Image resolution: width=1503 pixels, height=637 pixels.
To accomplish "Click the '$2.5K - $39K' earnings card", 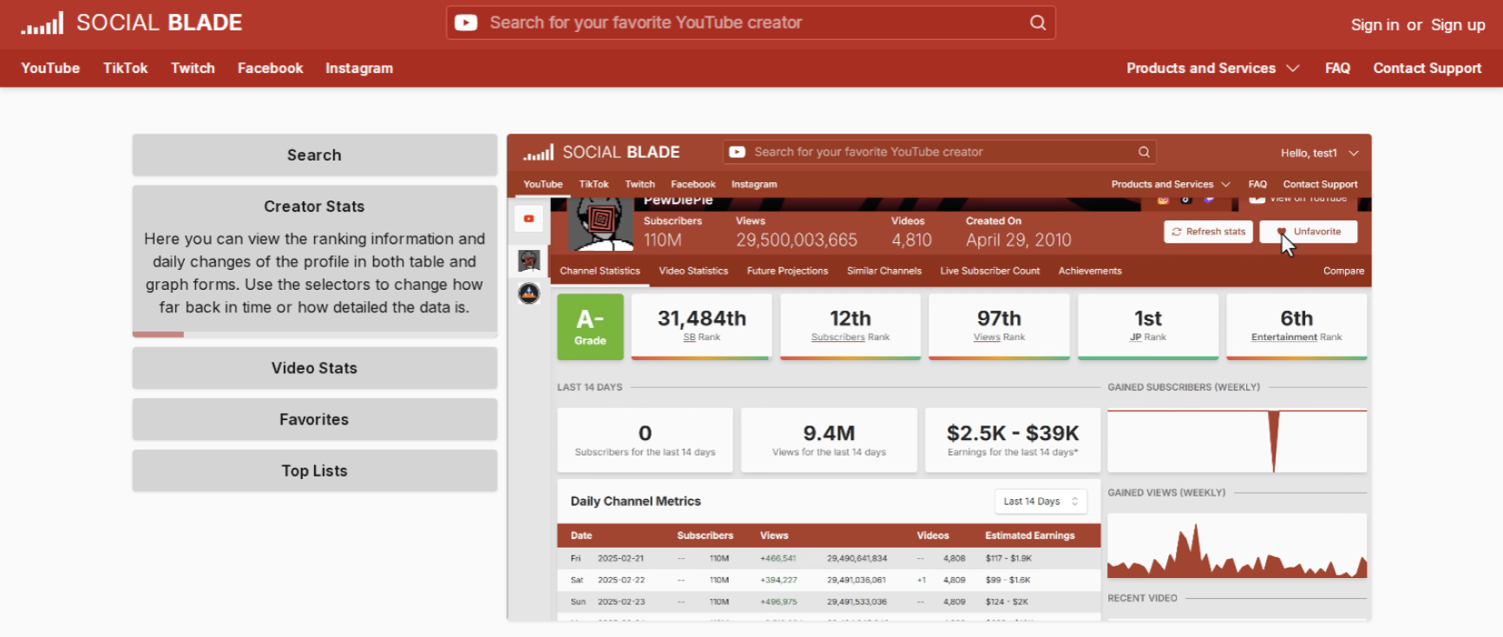I will click(1013, 440).
